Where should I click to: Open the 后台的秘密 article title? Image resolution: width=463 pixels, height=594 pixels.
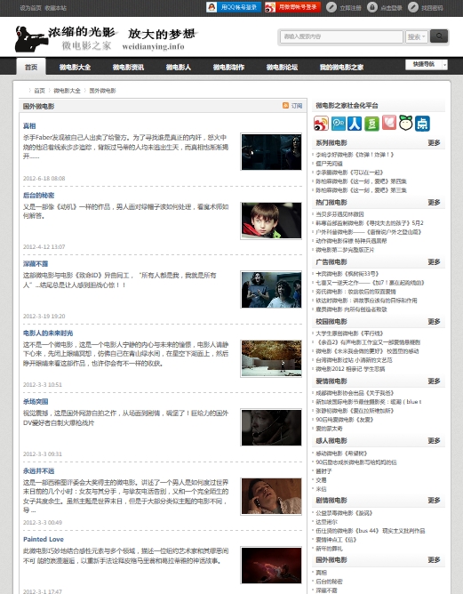pos(38,195)
